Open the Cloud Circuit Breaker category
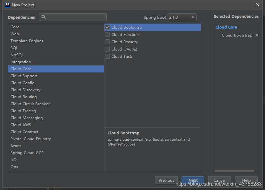This screenshot has height=190, width=265. point(56,104)
